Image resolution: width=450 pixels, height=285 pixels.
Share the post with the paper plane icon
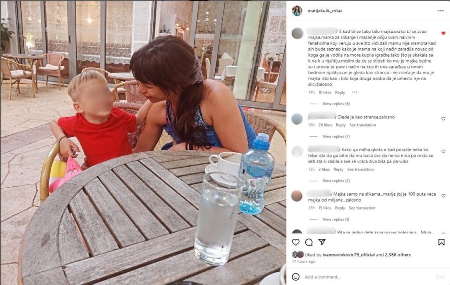322,242
